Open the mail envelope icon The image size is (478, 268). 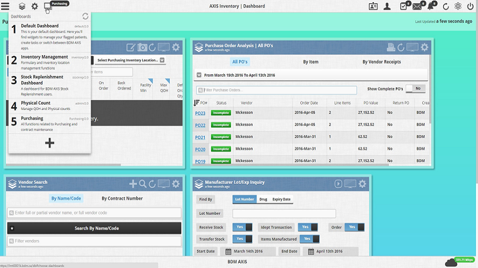pos(417,6)
